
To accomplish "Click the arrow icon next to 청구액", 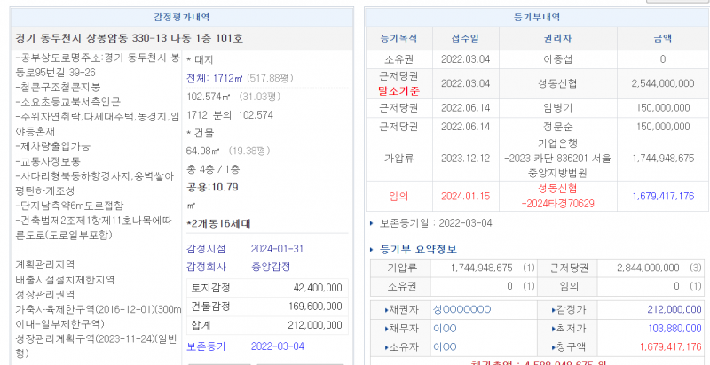I will pos(555,346).
